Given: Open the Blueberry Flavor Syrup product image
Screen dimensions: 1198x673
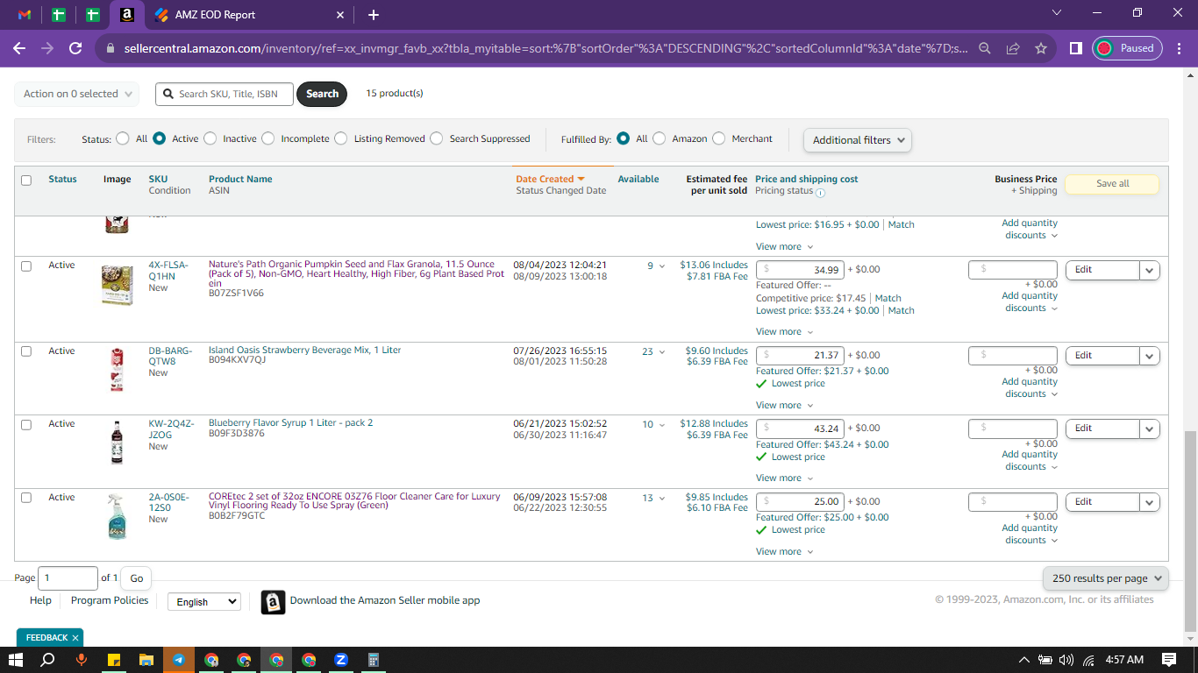Looking at the screenshot, I should (117, 442).
